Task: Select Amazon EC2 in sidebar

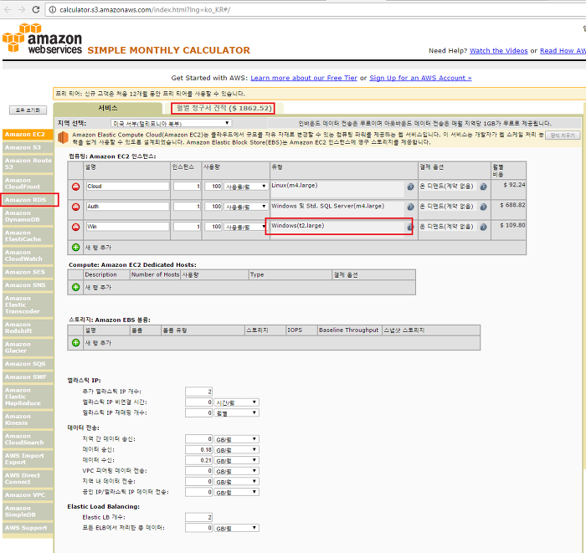Action: coord(28,135)
